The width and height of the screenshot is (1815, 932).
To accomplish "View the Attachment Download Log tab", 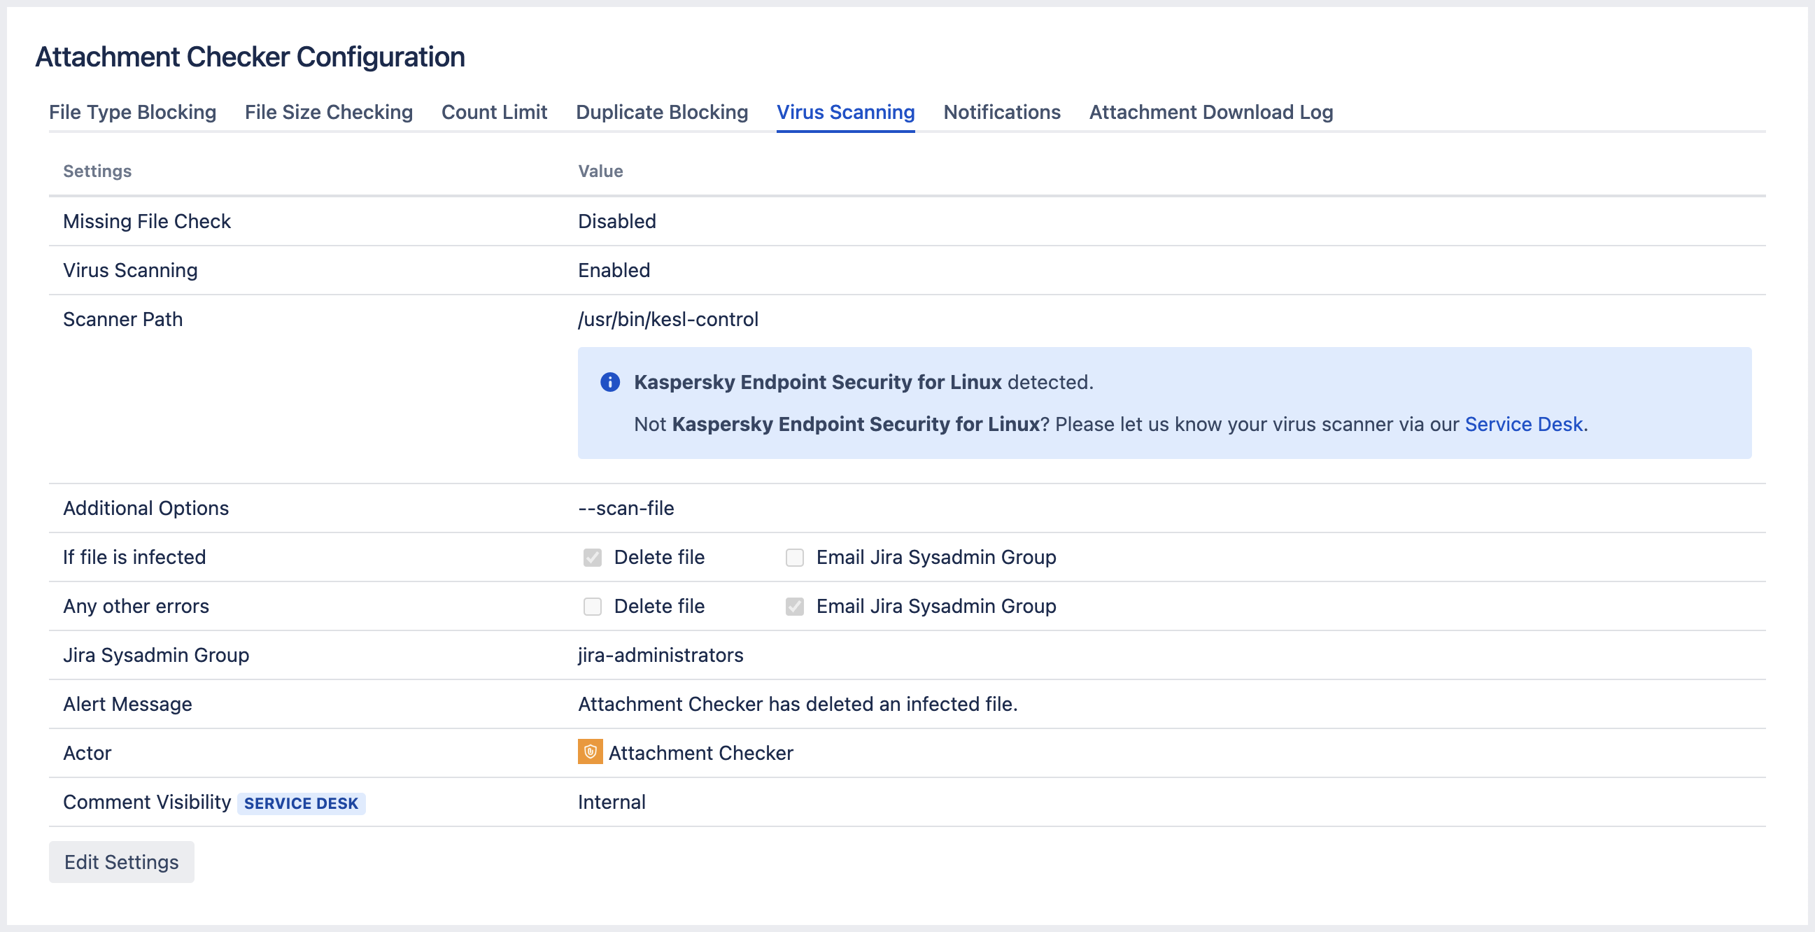I will (x=1210, y=112).
